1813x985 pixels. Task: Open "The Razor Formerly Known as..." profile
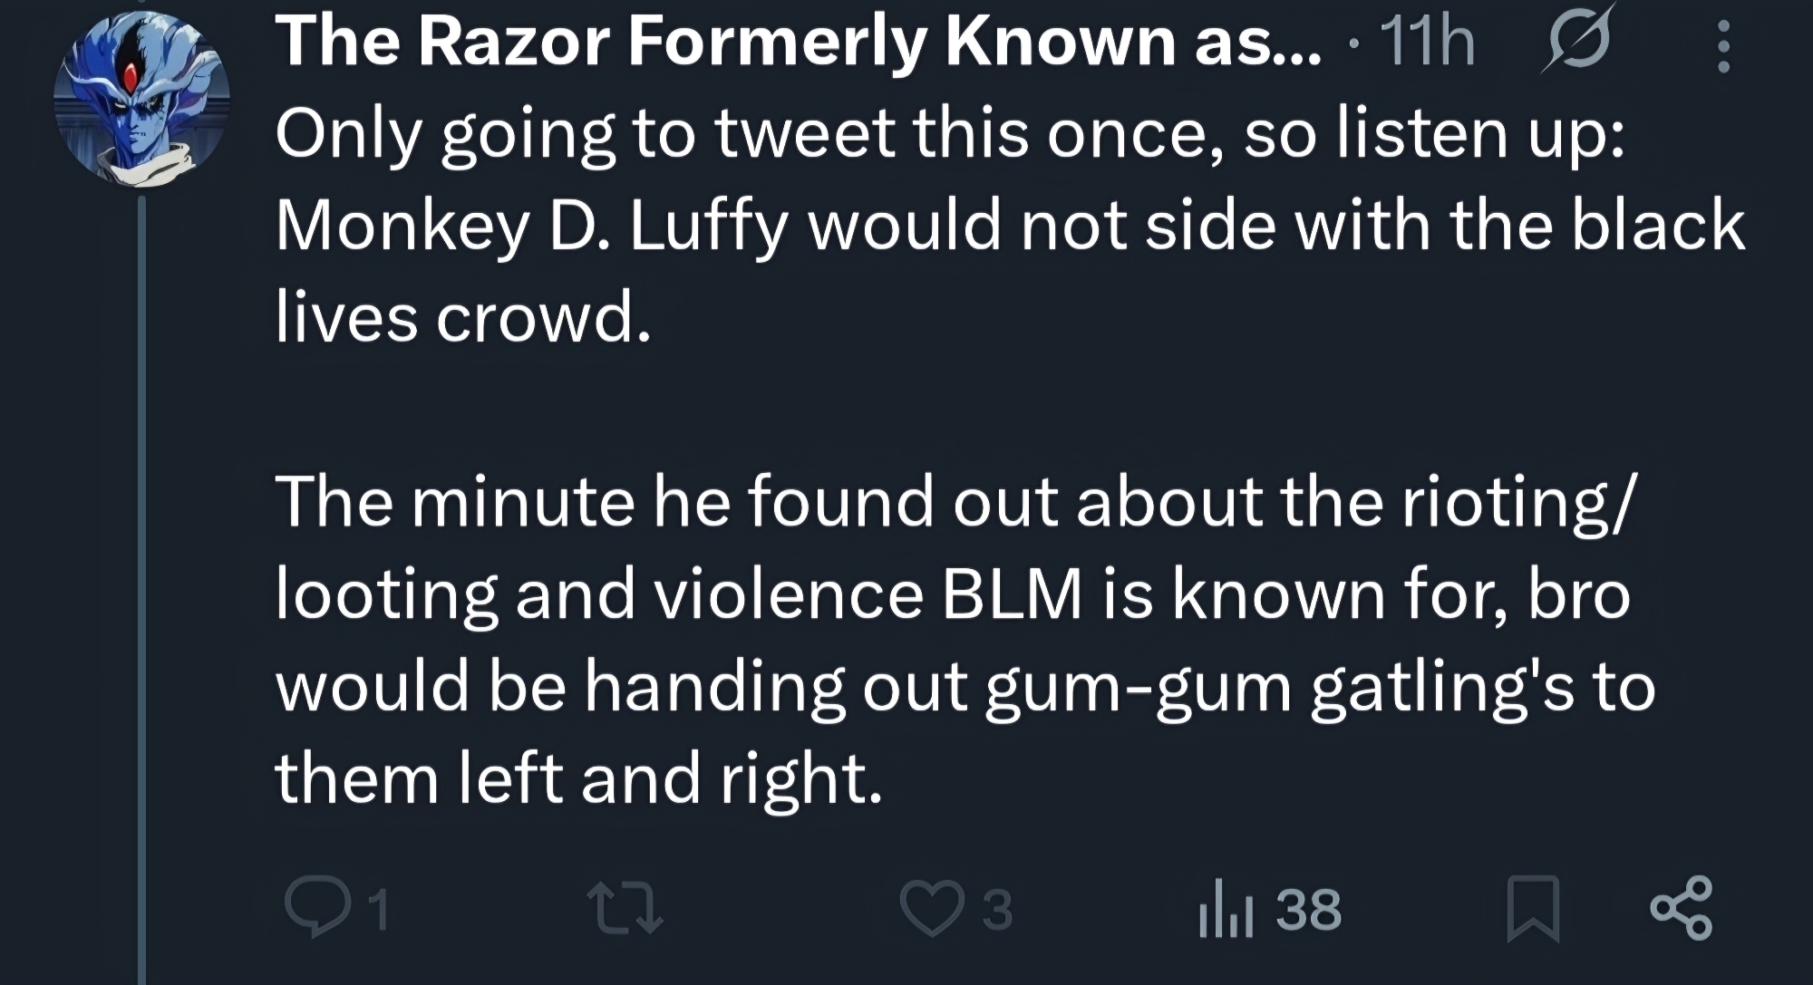tap(798, 42)
